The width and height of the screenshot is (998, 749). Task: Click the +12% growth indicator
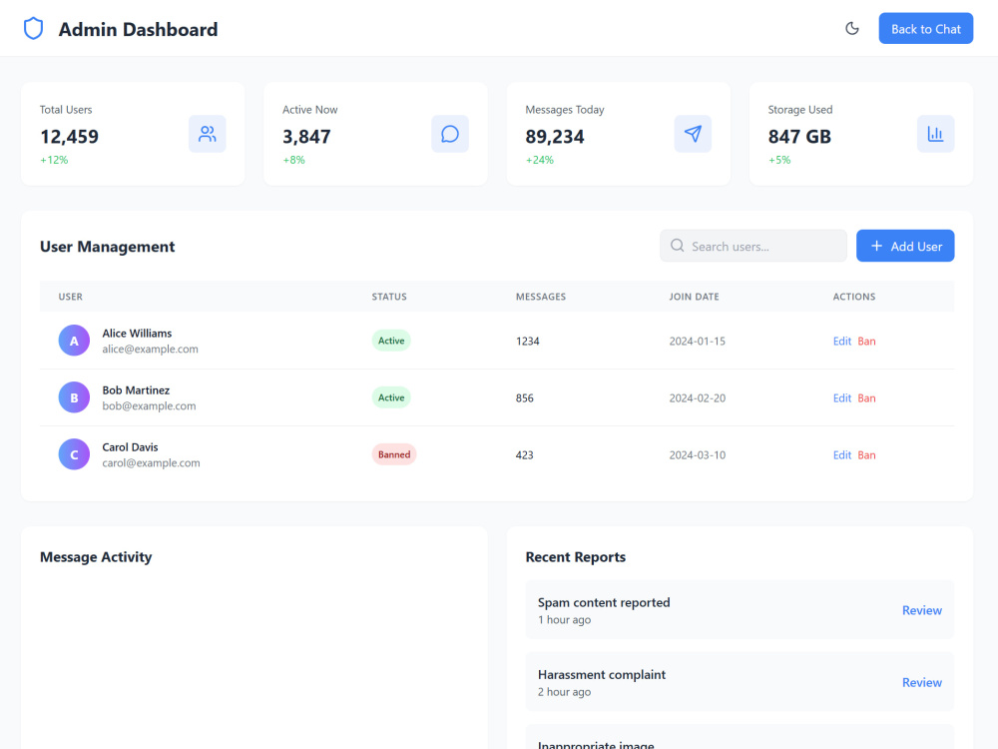click(54, 160)
